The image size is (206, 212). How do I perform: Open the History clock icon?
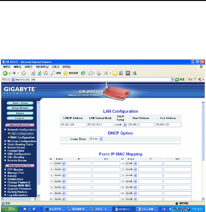(83, 73)
